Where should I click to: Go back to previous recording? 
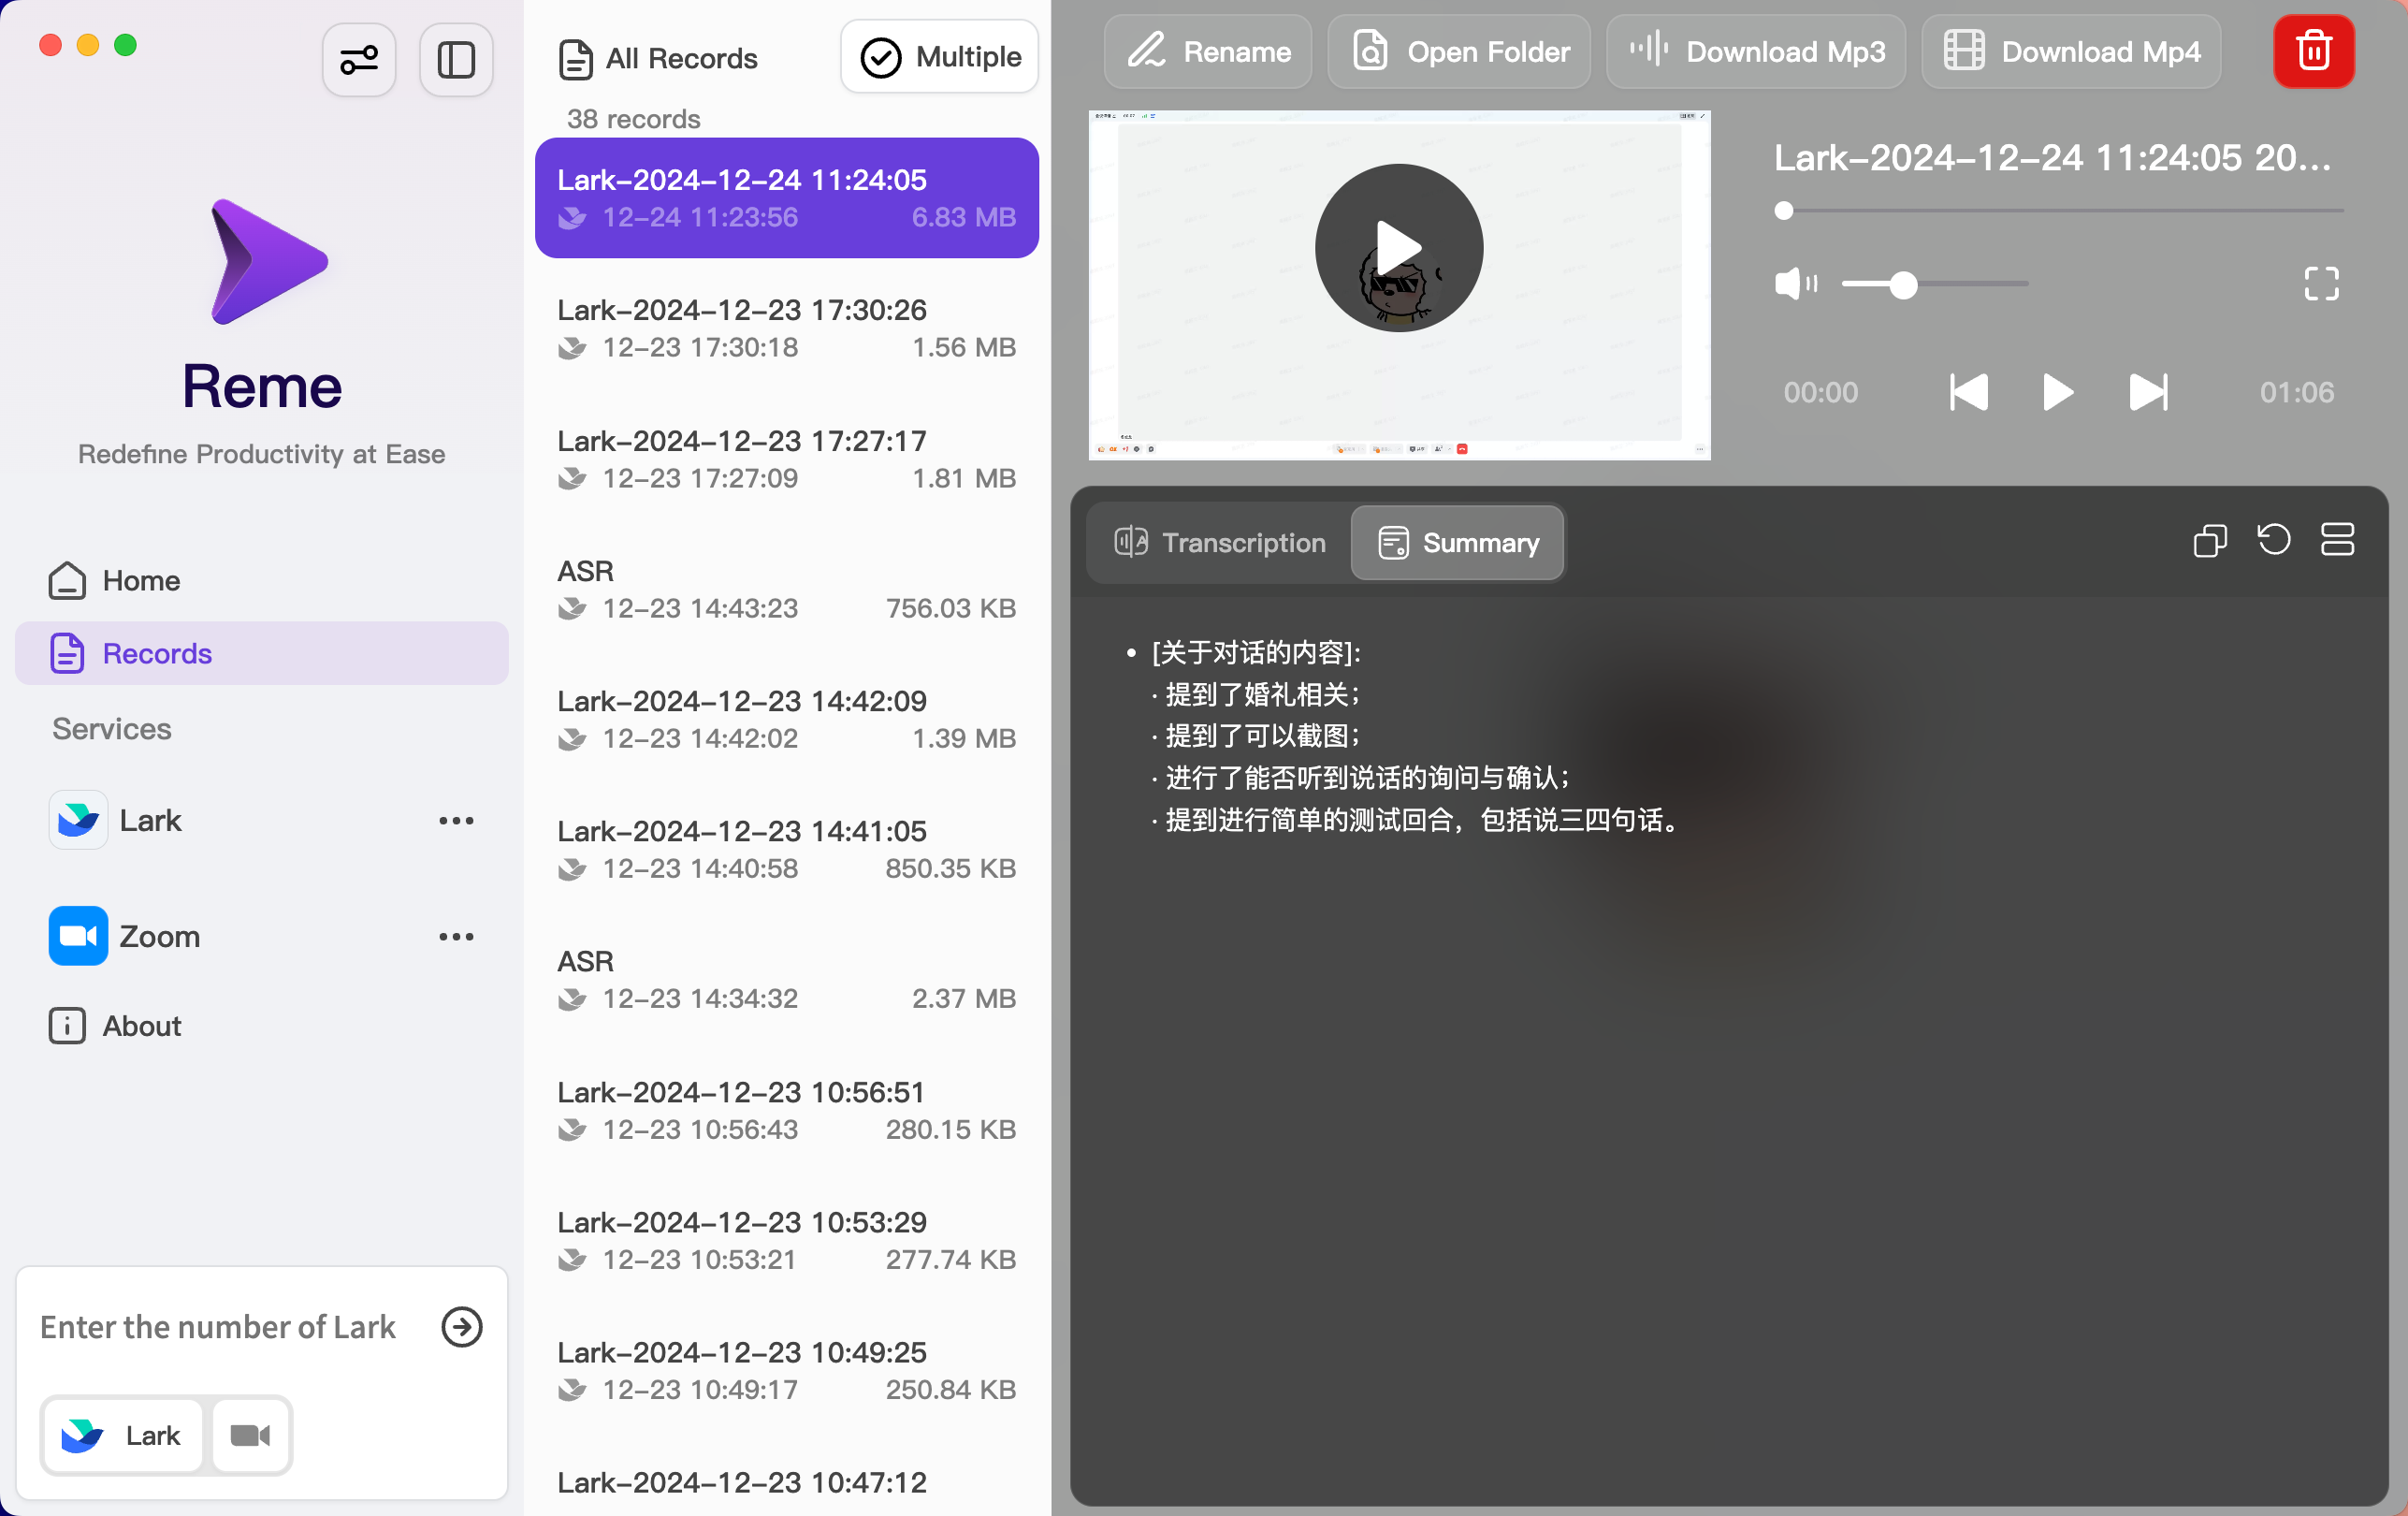[x=1968, y=392]
